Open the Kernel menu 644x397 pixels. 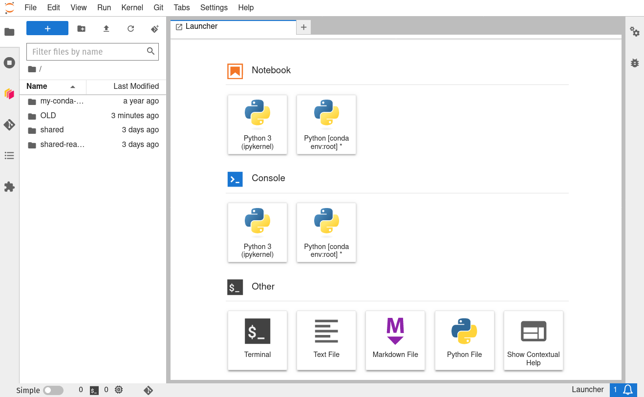click(x=132, y=7)
